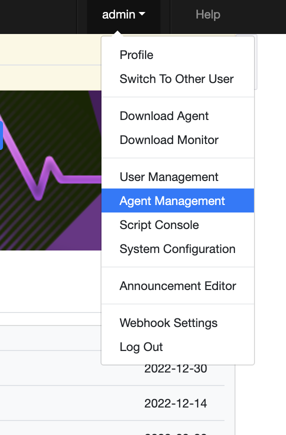
Task: Click the purple pulse-line banner image
Action: coord(51,170)
